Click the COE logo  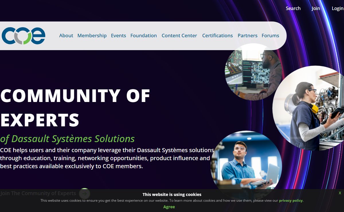click(x=24, y=36)
